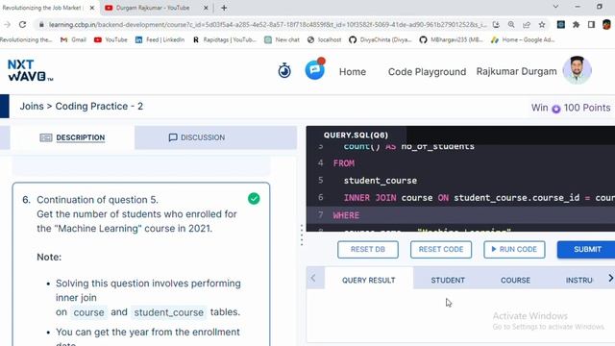This screenshot has height=346, width=615.
Task: Switch to the Discussion tab
Action: tap(196, 137)
